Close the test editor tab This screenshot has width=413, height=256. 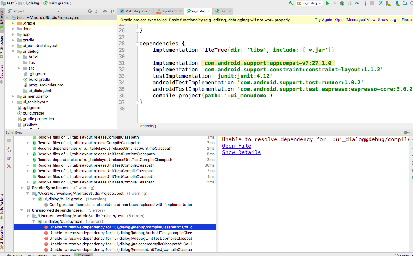(x=229, y=12)
